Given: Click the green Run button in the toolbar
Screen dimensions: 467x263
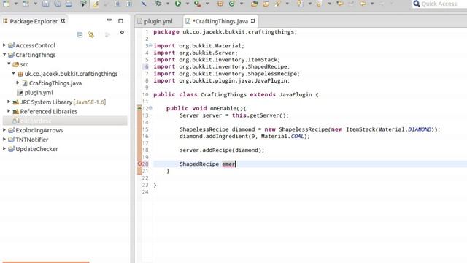Looking at the screenshot, I should coord(178,4).
